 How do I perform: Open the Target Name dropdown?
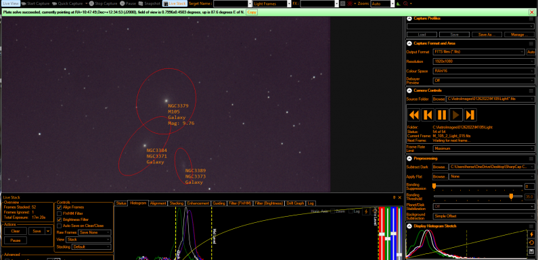pos(250,4)
